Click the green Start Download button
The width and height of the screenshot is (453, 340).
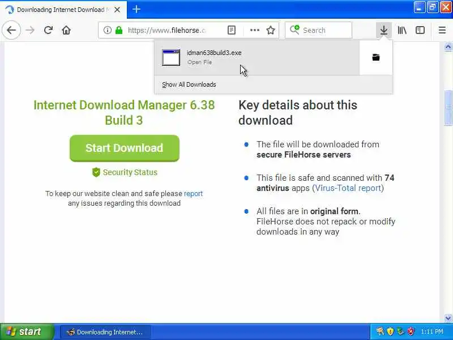click(x=125, y=148)
